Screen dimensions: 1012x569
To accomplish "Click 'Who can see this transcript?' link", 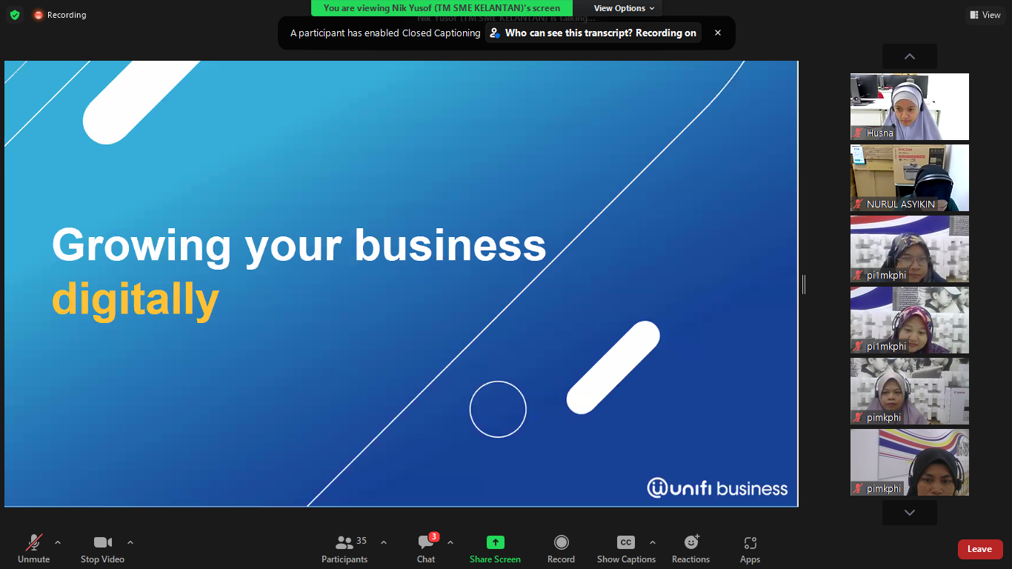I will (593, 33).
